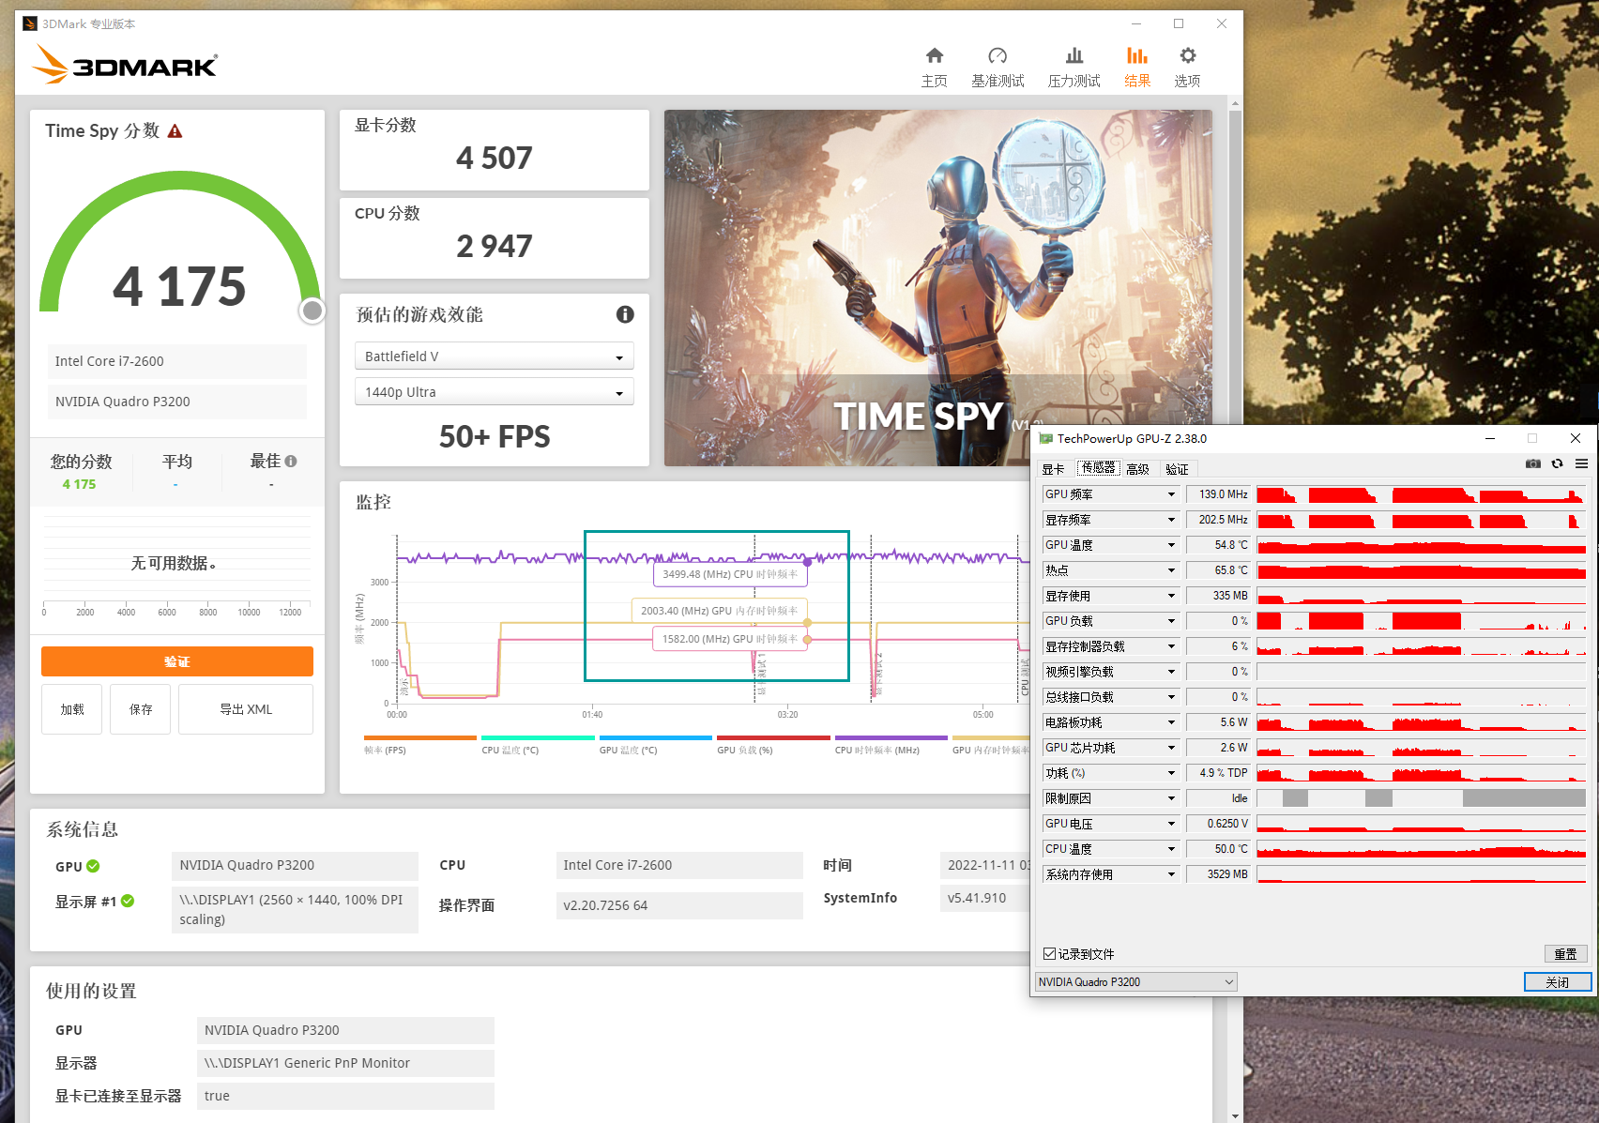Viewport: 1599px width, 1123px height.
Task: Open the 高级 tab in GPU-Z
Action: coord(1138,469)
